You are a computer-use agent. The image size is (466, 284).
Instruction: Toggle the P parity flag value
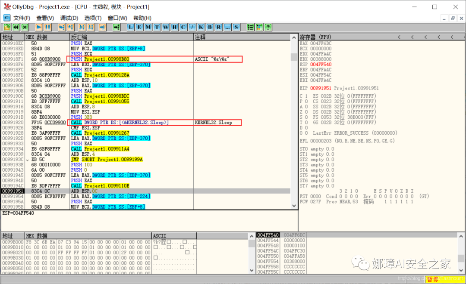pyautogui.click(x=306, y=102)
